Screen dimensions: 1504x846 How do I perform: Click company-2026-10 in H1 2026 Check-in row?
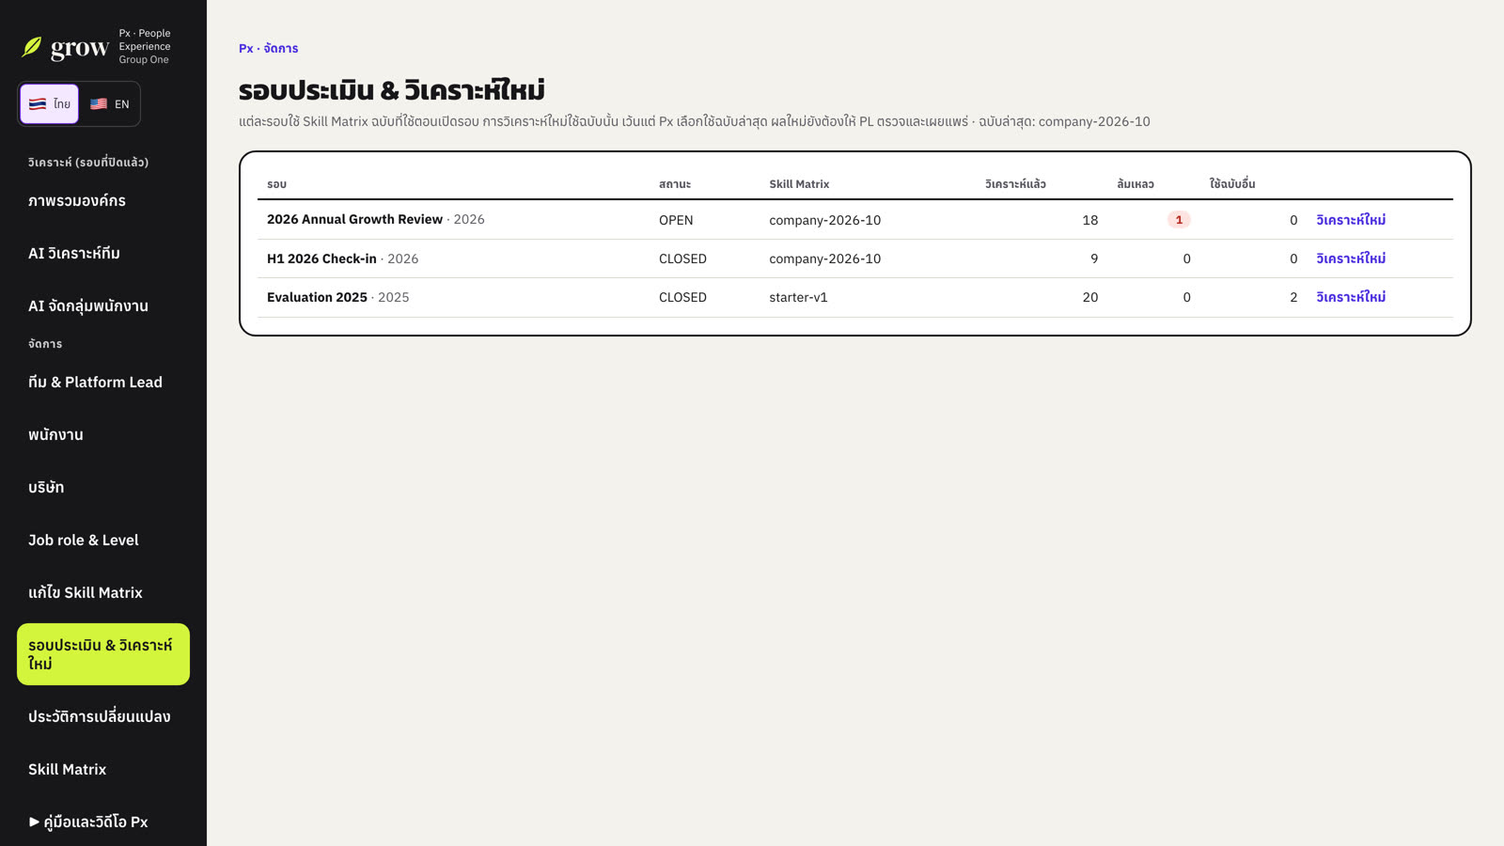coord(824,258)
